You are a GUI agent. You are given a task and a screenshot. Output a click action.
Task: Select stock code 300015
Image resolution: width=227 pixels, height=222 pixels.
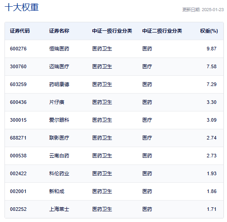18,120
